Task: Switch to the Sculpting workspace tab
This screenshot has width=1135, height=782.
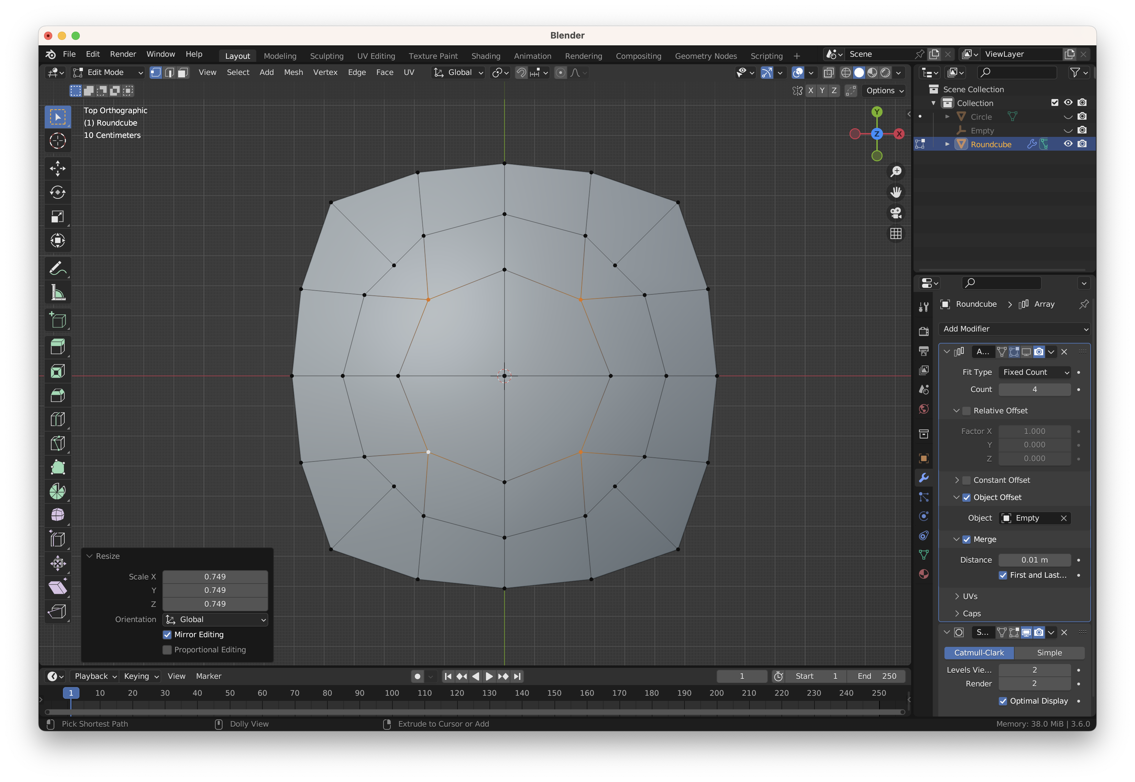Action: click(327, 56)
